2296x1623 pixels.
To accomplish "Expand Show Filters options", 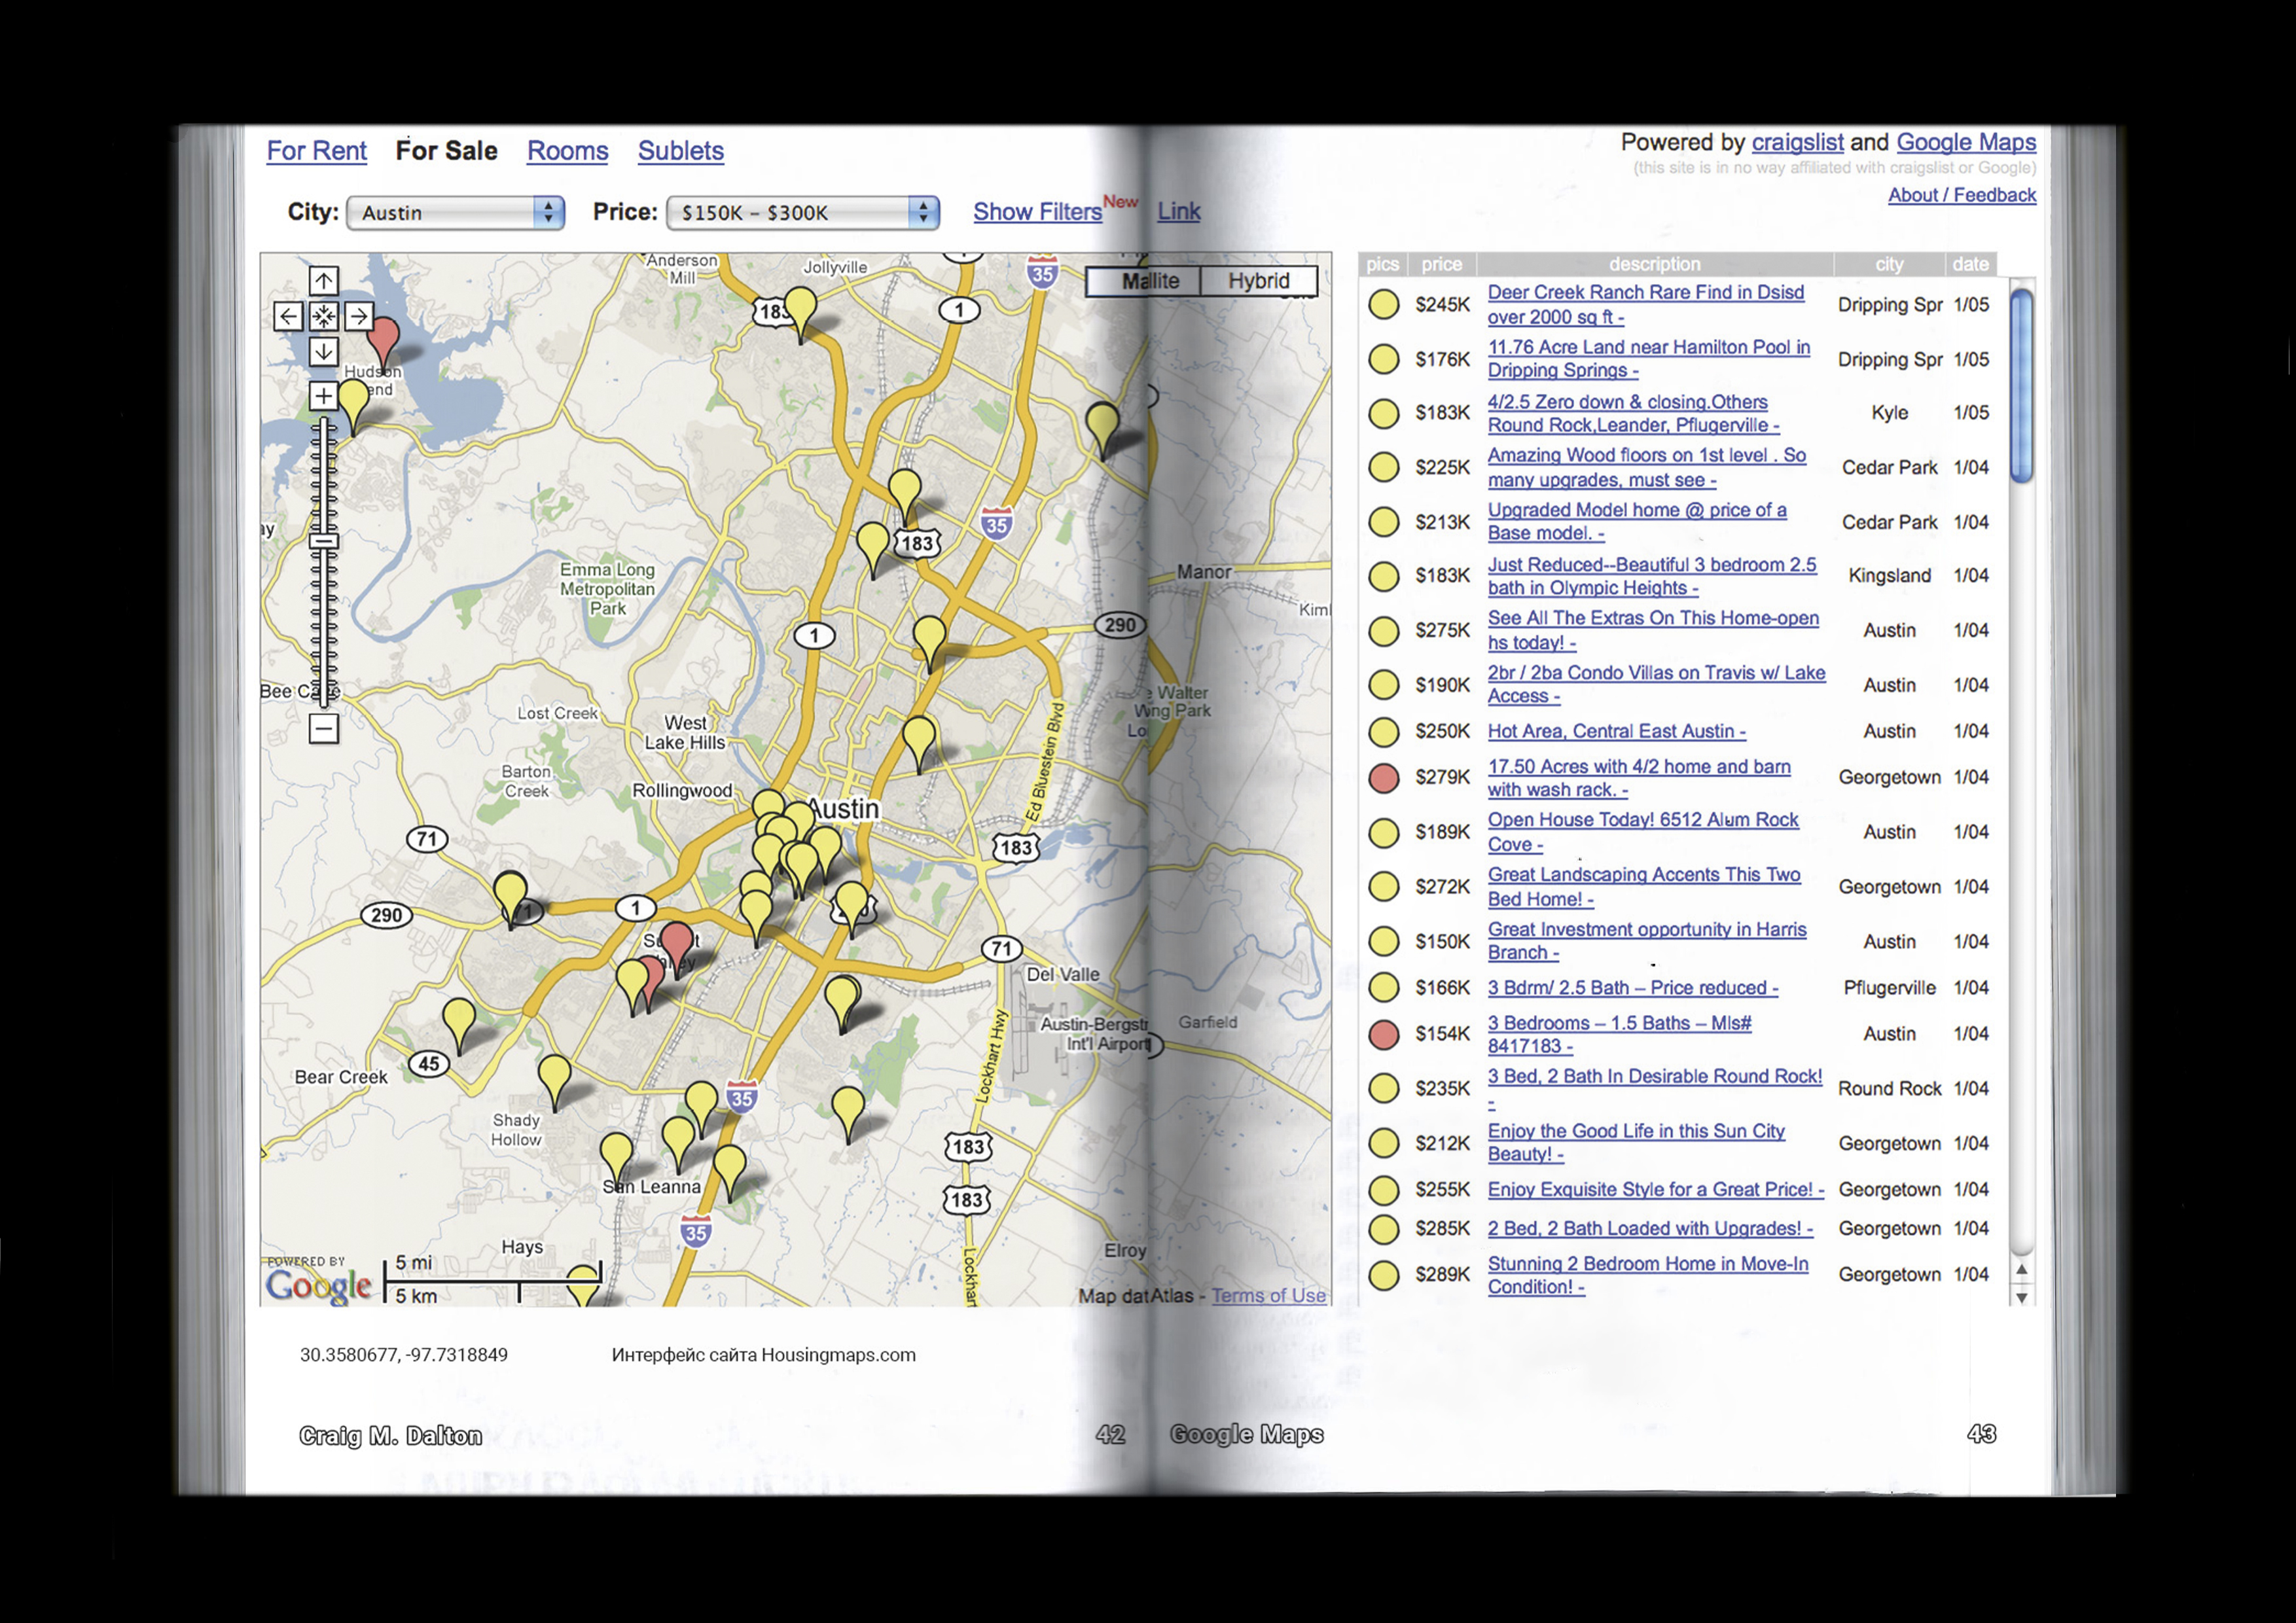I will coord(1037,212).
